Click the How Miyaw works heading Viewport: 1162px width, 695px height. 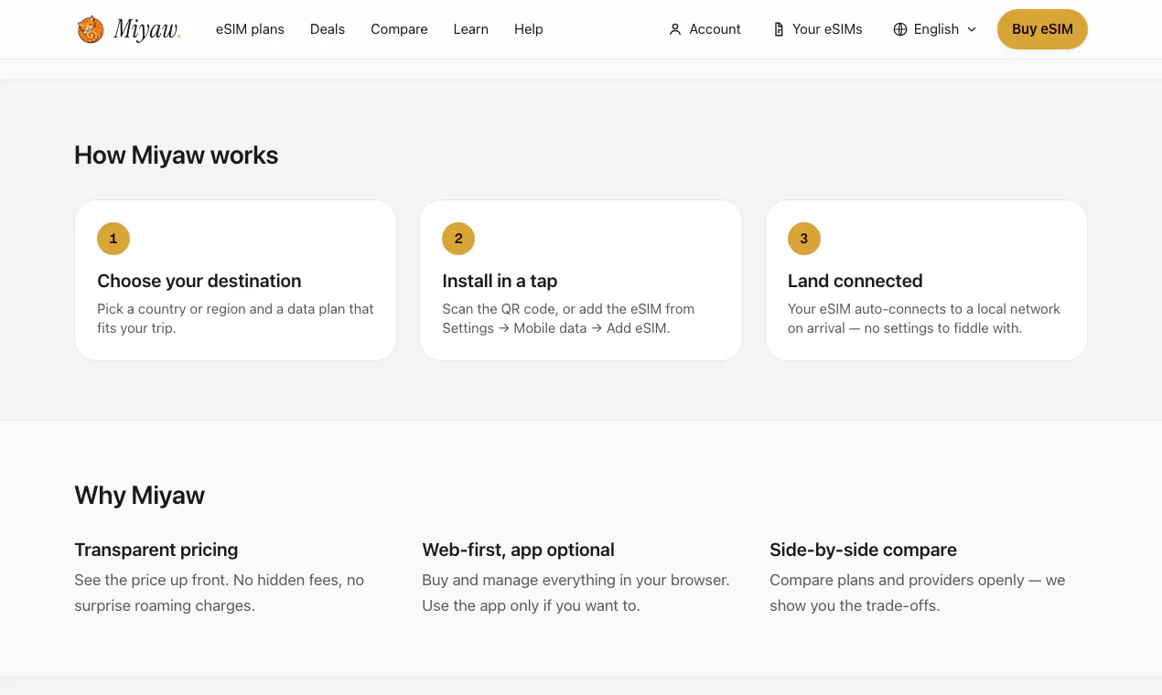click(177, 155)
